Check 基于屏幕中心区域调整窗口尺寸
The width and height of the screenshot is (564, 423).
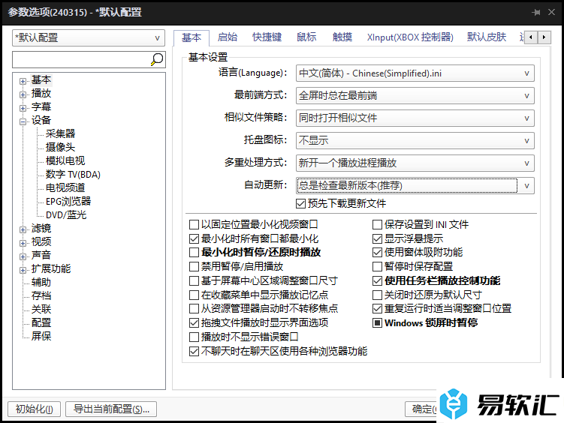pyautogui.click(x=194, y=280)
